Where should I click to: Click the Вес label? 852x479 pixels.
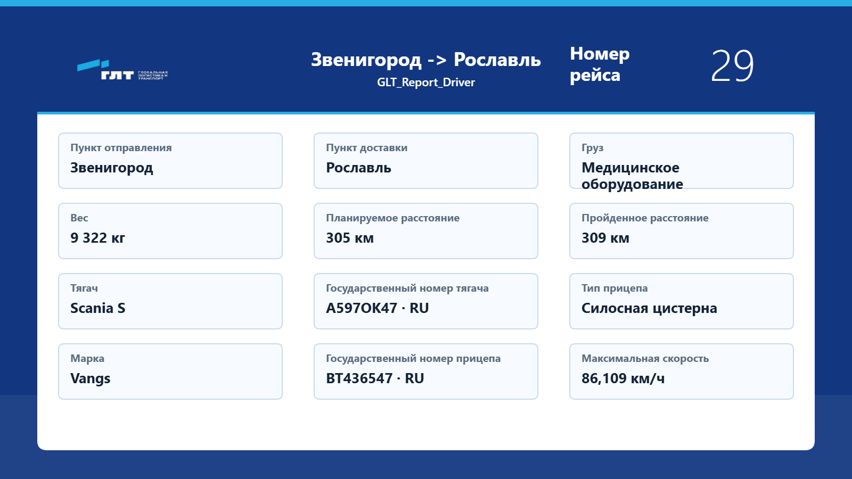[x=79, y=218]
